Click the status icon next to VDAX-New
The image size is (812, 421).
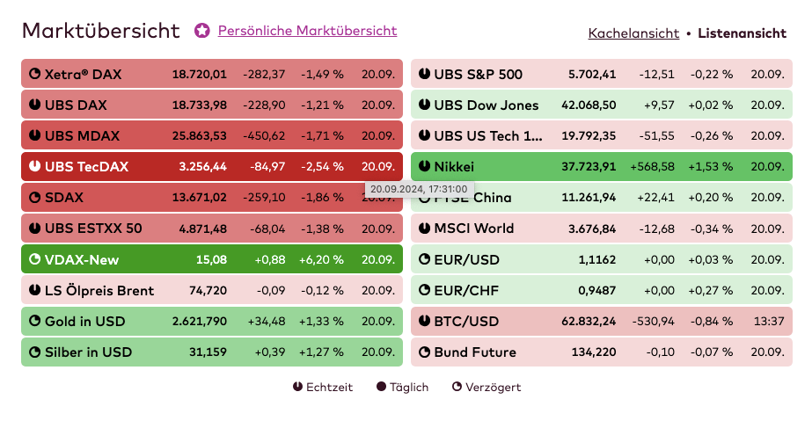pyautogui.click(x=34, y=259)
